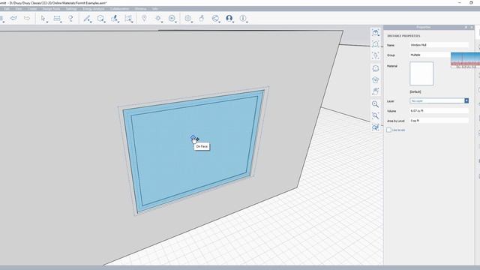This screenshot has width=480, height=270.
Task: Open the Edit menu
Action: click(7, 9)
